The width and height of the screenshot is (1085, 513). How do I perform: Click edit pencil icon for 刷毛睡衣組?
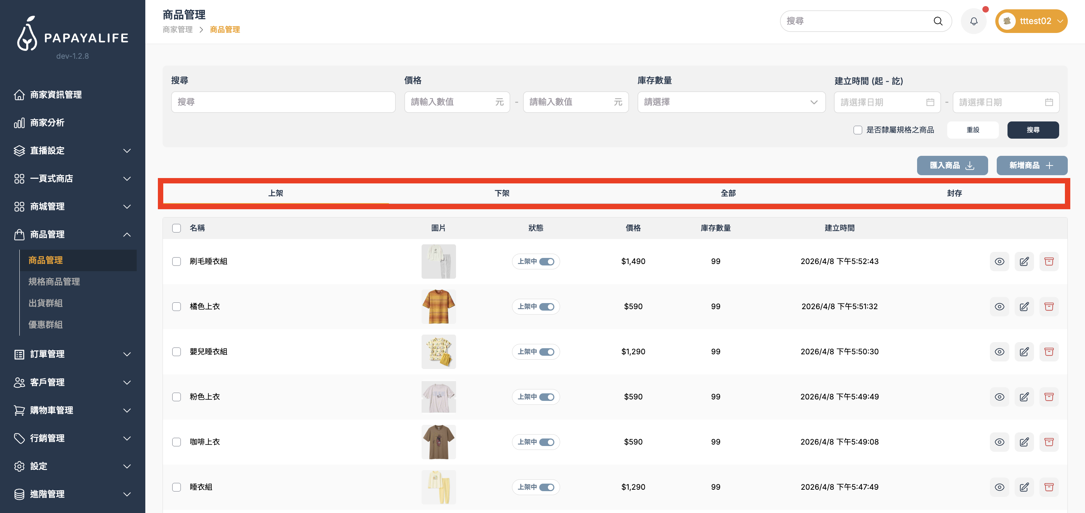(1024, 261)
